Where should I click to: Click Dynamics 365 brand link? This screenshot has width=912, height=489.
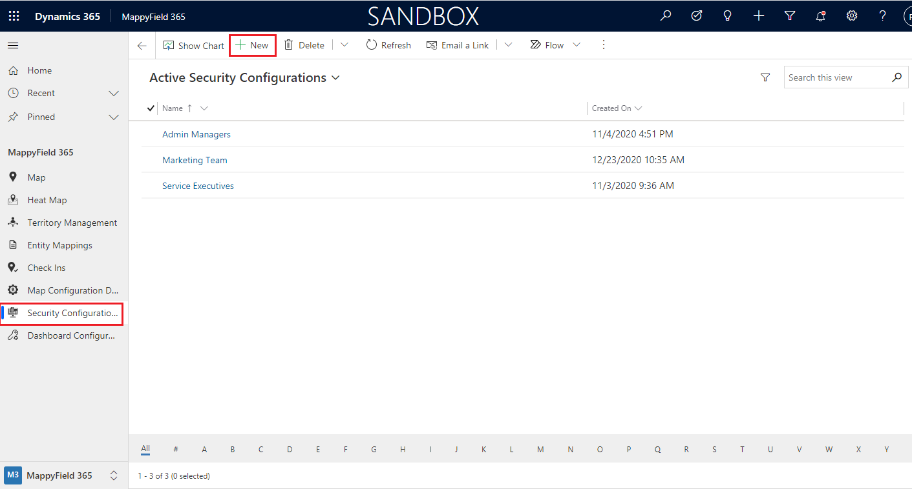click(x=67, y=16)
